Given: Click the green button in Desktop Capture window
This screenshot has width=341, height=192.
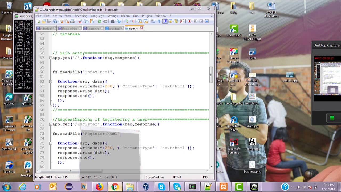Looking at the screenshot, I should [x=332, y=118].
